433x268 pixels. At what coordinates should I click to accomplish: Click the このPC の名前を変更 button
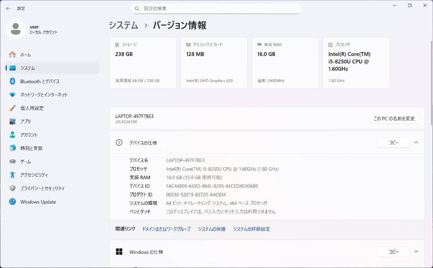(394, 118)
